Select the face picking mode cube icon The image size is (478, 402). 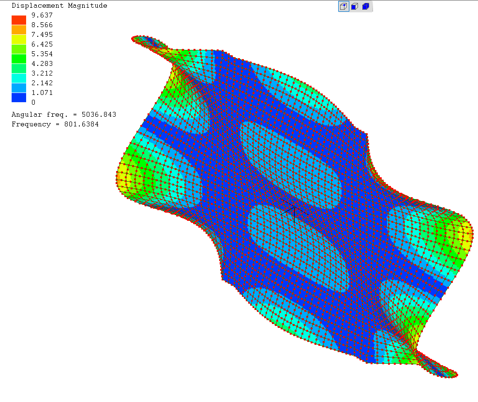click(355, 6)
